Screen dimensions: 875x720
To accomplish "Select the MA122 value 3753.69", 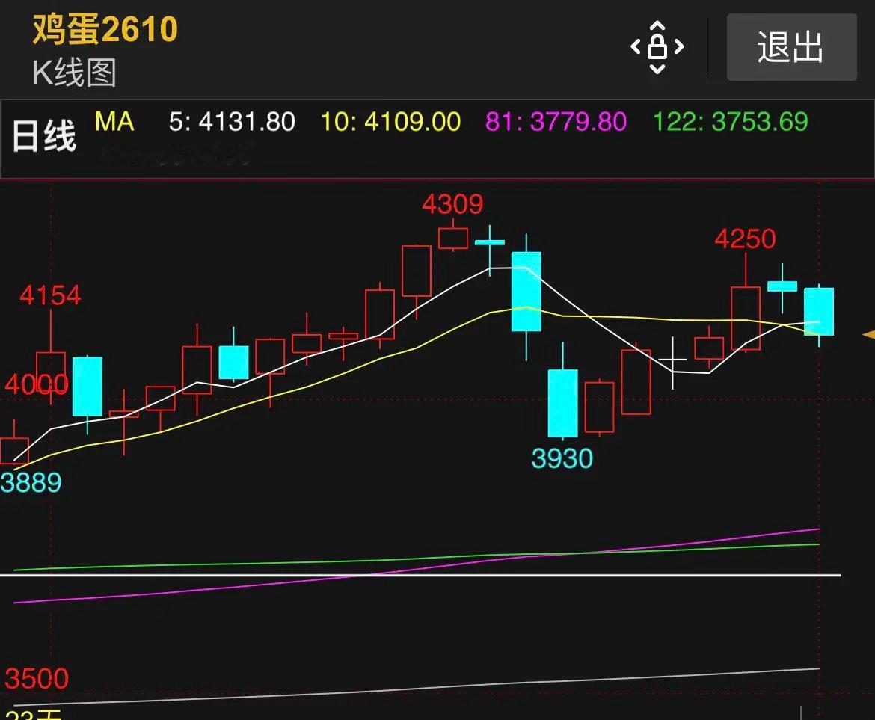I will pos(730,122).
